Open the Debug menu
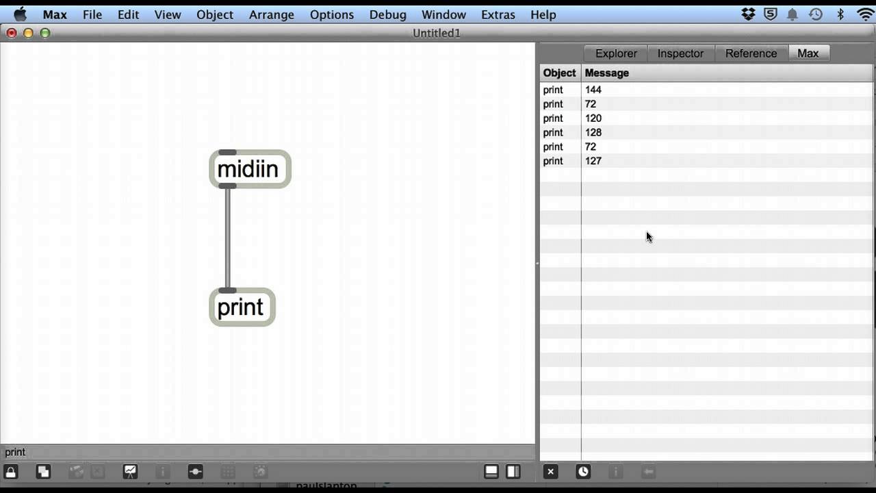The width and height of the screenshot is (876, 493). tap(388, 14)
